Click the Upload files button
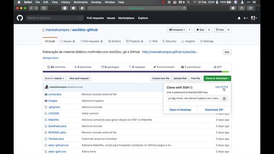Image resolution: width=274 pixels, height=154 pixels. (180, 78)
